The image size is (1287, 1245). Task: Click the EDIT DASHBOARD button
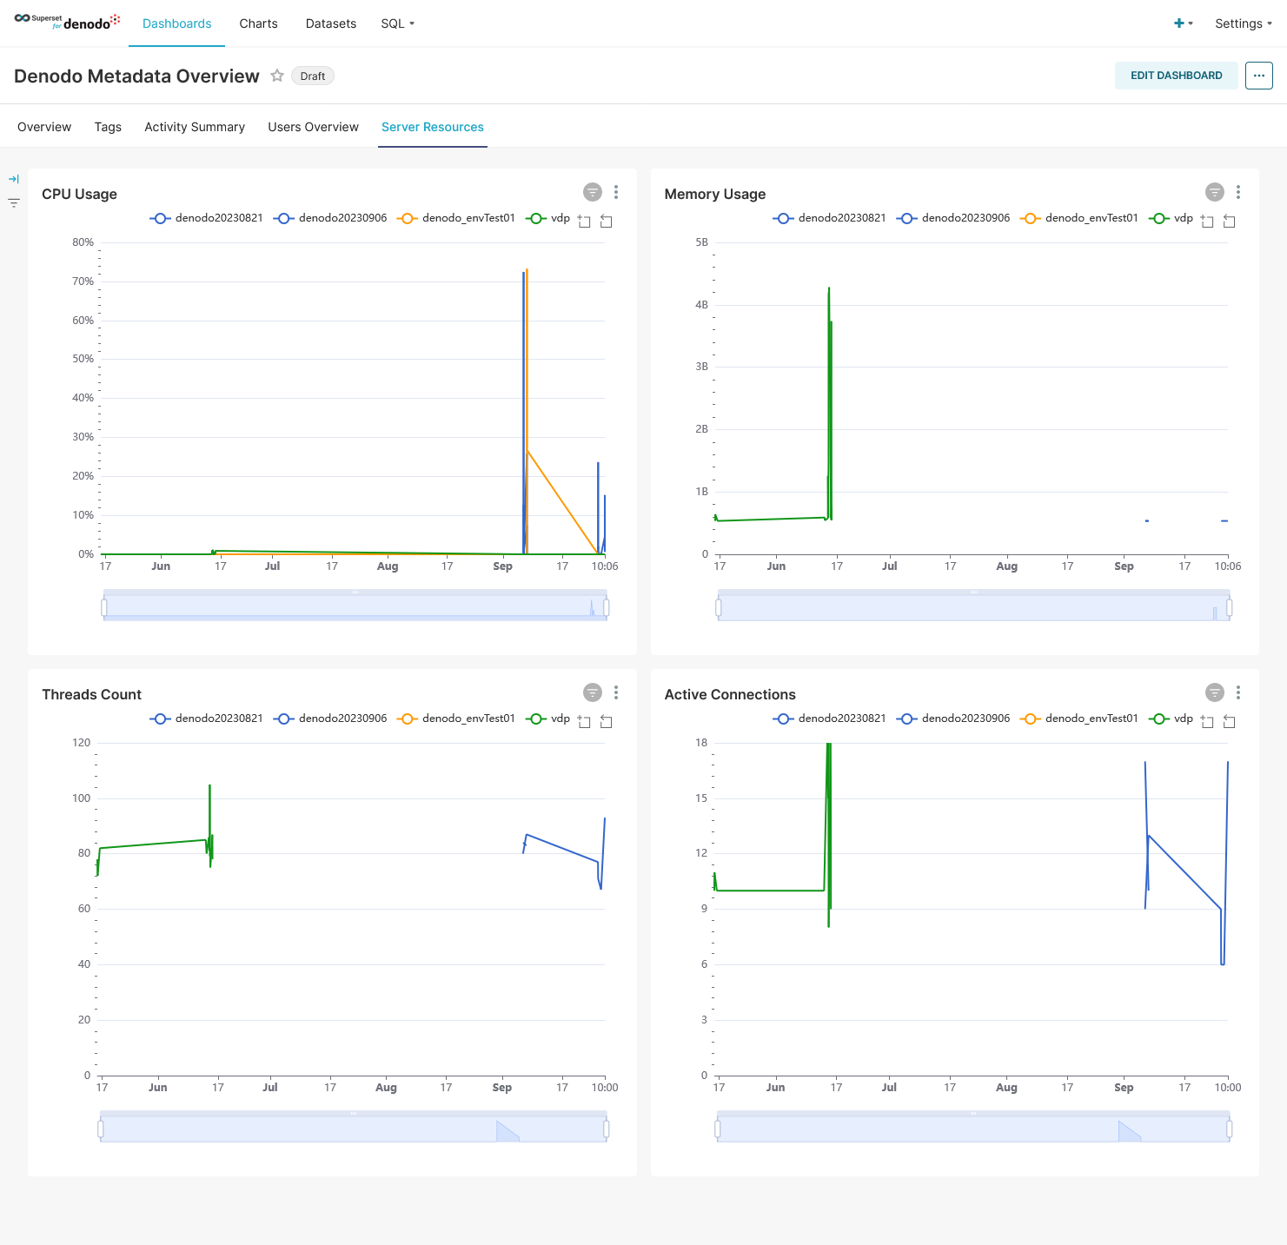[1176, 76]
